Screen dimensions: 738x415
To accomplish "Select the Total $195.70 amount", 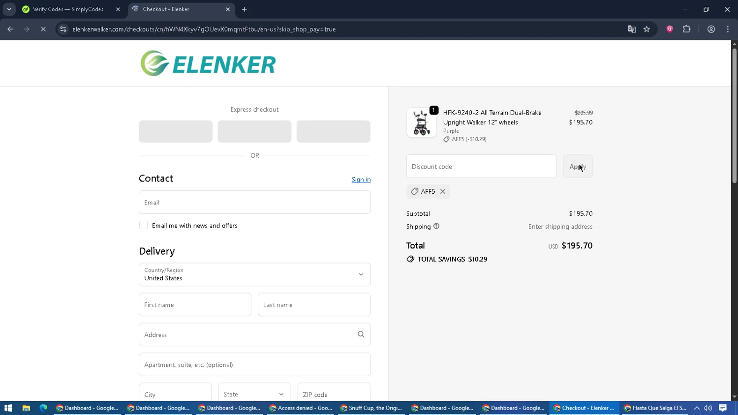I will [x=577, y=245].
